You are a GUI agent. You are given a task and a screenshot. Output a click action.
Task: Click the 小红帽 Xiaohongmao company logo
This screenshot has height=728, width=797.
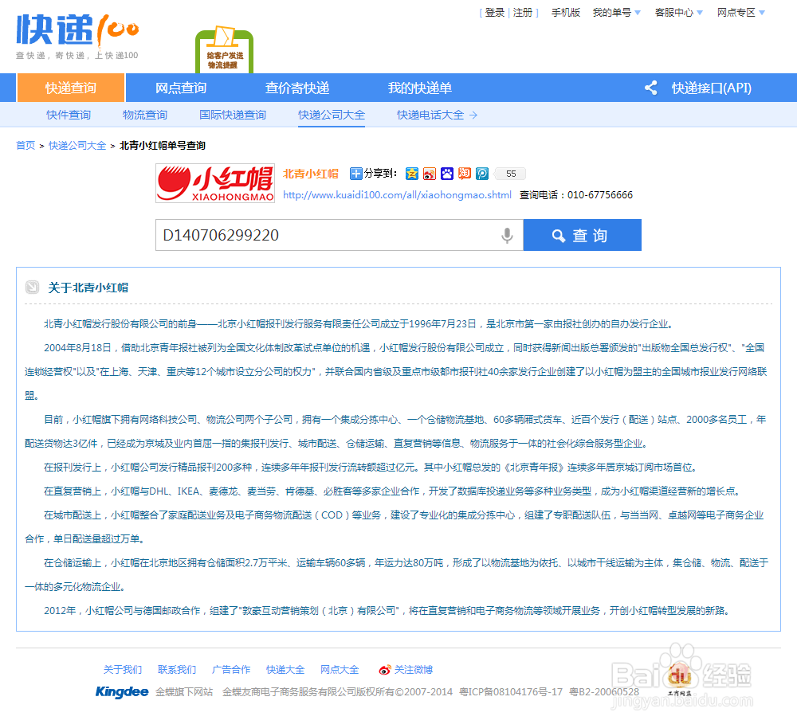click(x=215, y=183)
